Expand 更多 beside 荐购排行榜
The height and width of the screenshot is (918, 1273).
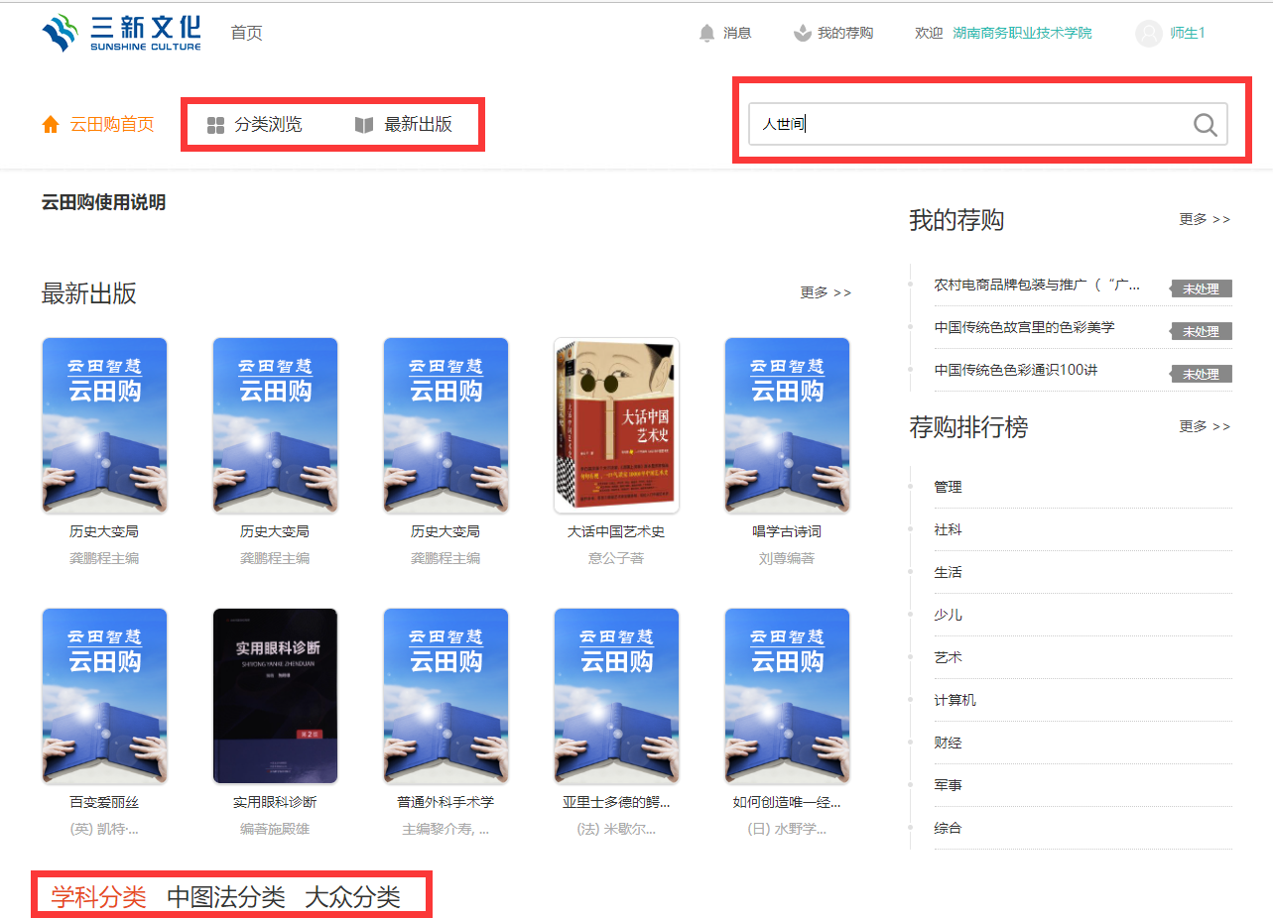click(x=1205, y=426)
